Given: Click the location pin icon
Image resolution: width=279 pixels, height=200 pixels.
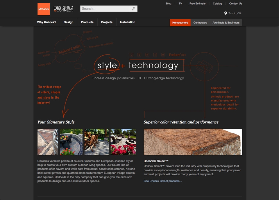Looking at the screenshot, I should pyautogui.click(x=226, y=13).
